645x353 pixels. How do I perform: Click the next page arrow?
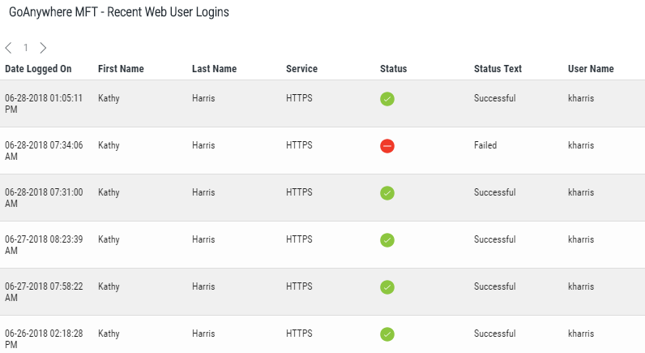[x=43, y=48]
